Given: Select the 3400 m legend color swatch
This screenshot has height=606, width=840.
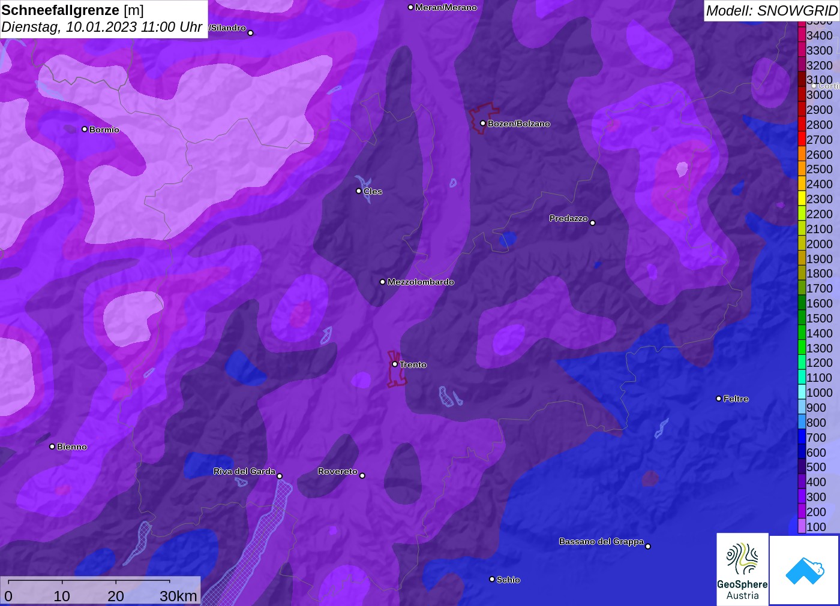Looking at the screenshot, I should (802, 35).
